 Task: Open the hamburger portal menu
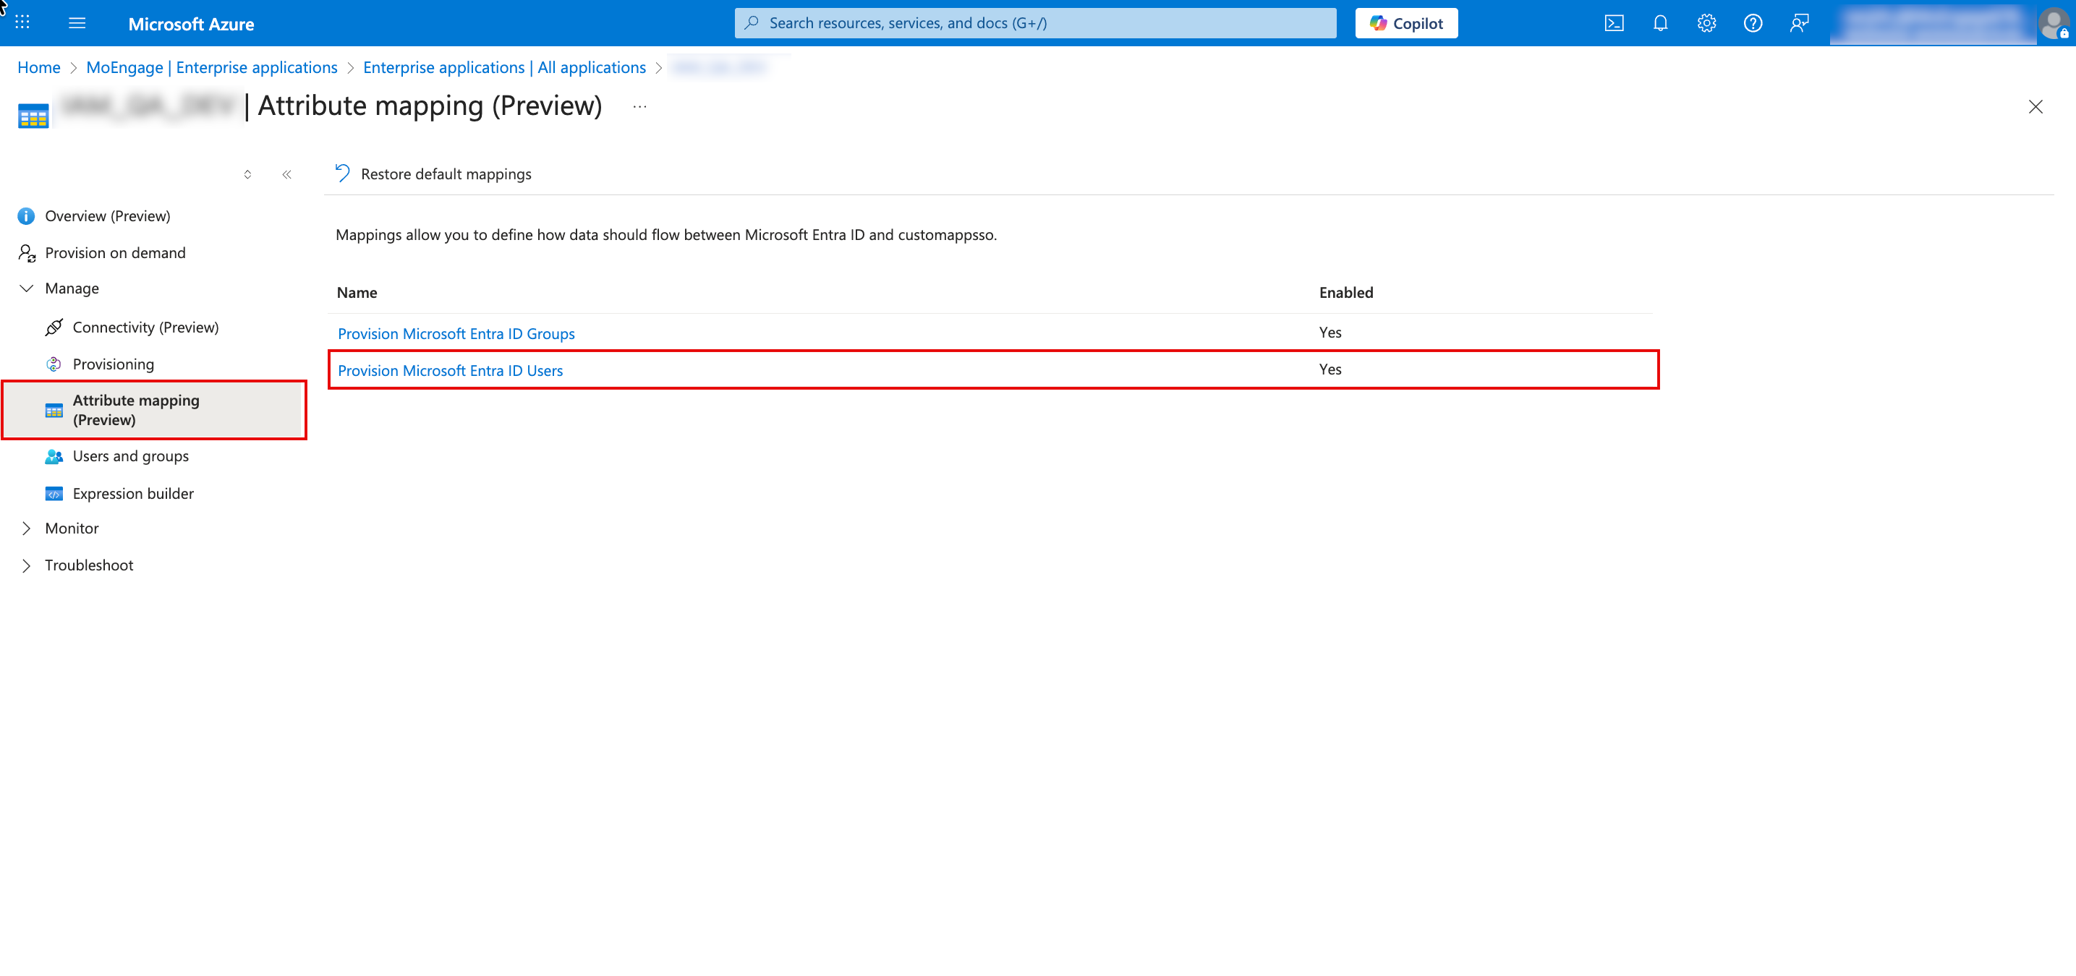click(x=77, y=22)
